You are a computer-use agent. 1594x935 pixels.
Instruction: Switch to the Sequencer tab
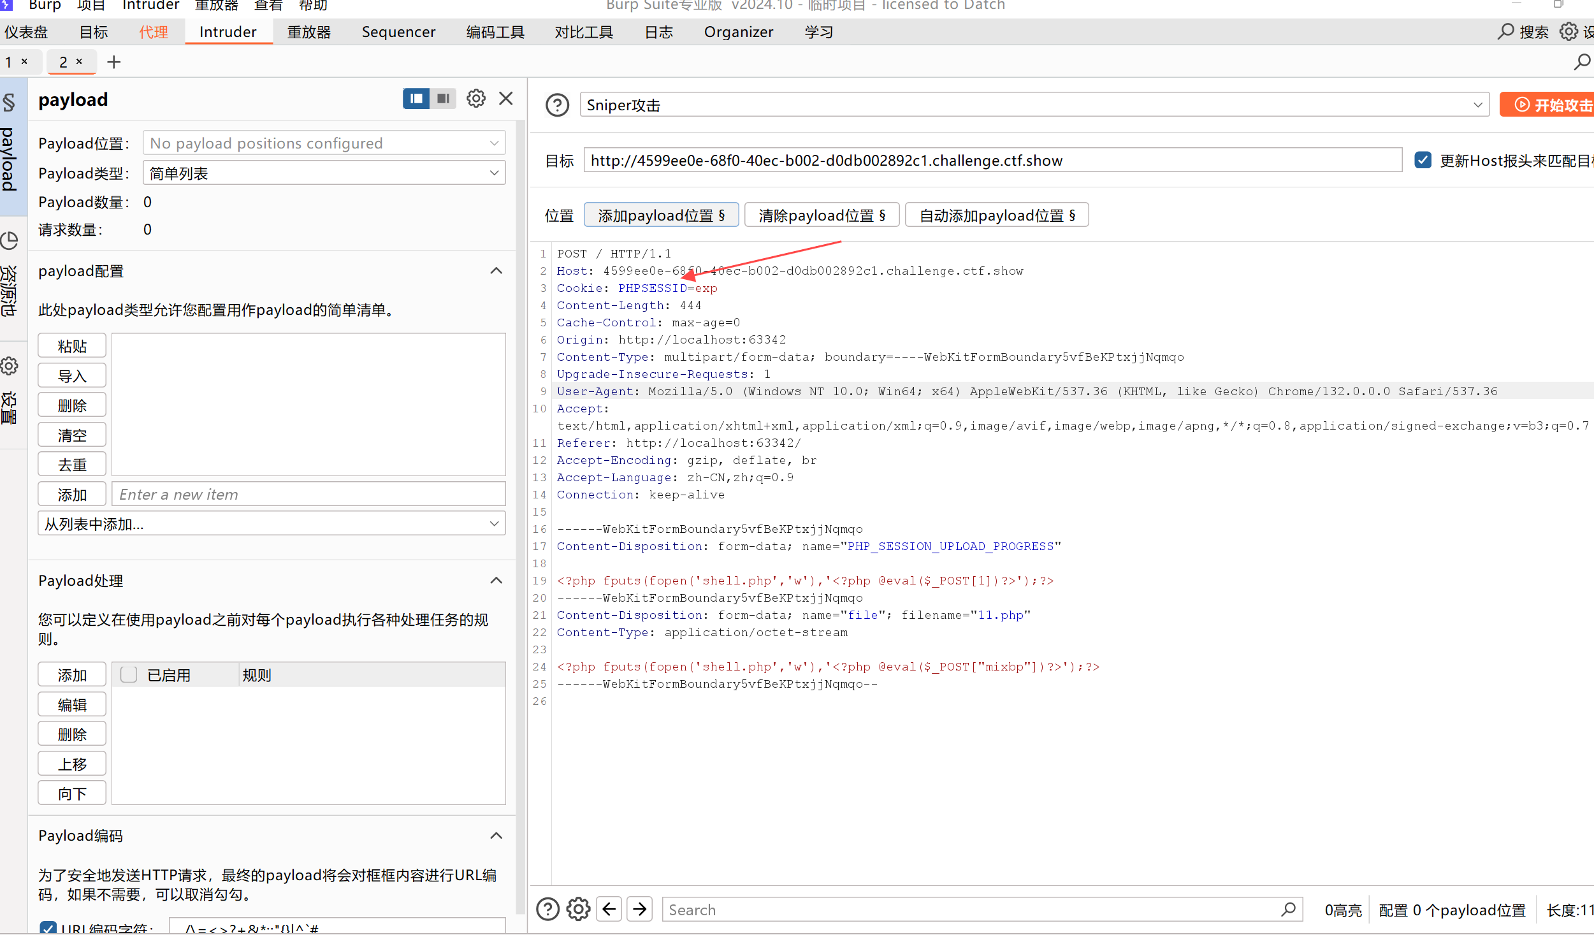tap(398, 32)
